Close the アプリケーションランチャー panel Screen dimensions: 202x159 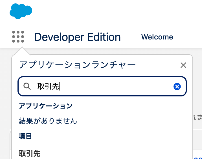pyautogui.click(x=183, y=65)
